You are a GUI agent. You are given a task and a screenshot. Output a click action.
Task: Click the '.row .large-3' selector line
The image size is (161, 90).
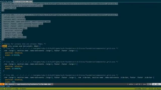click(79, 77)
